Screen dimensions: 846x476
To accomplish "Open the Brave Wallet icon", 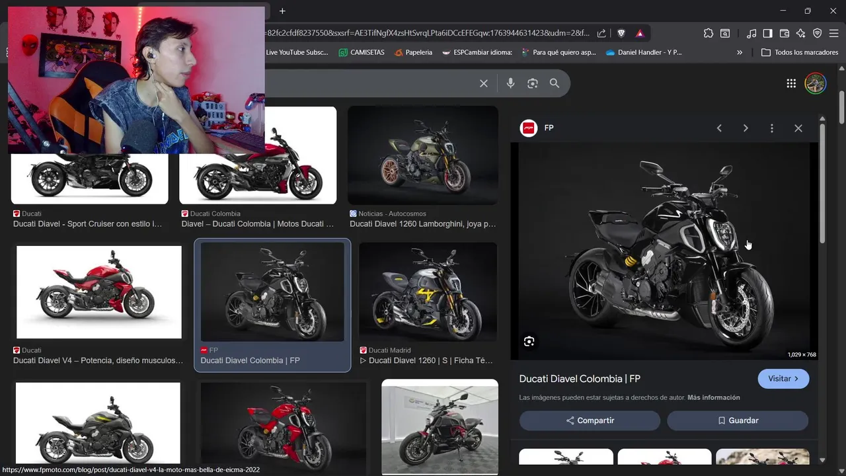I will (785, 33).
